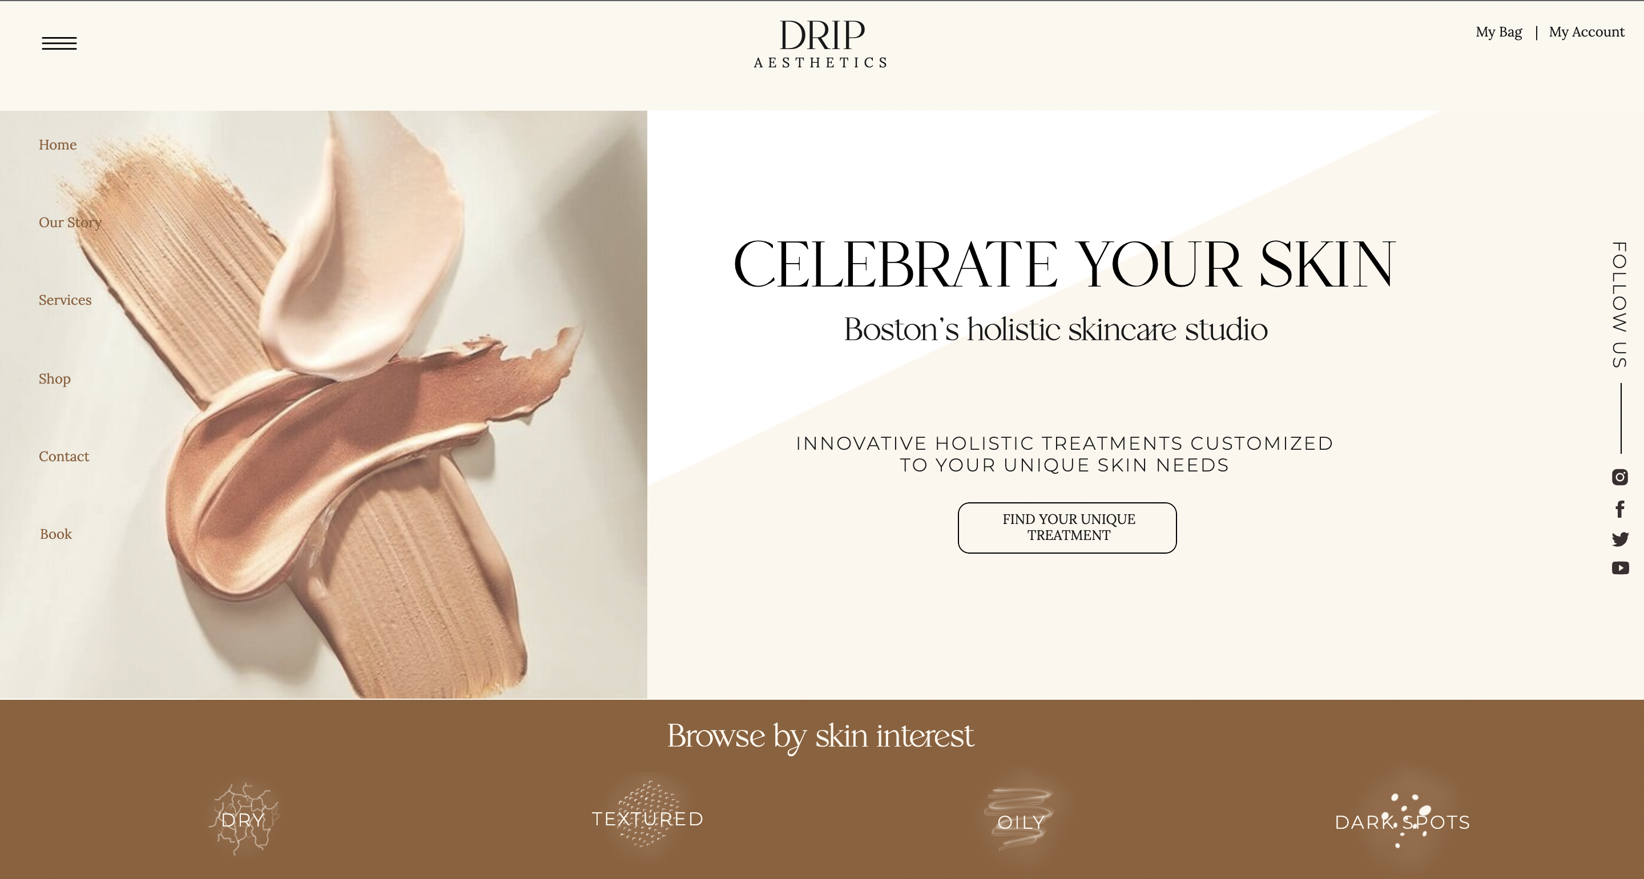Open Contact in side menu
The width and height of the screenshot is (1644, 879).
coord(64,457)
